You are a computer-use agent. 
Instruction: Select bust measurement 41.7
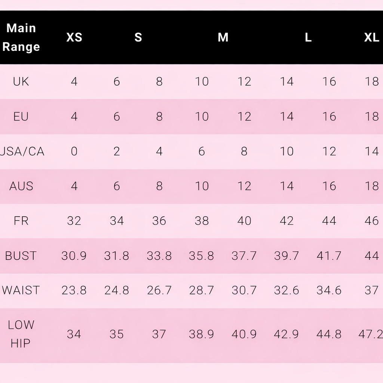tap(329, 256)
